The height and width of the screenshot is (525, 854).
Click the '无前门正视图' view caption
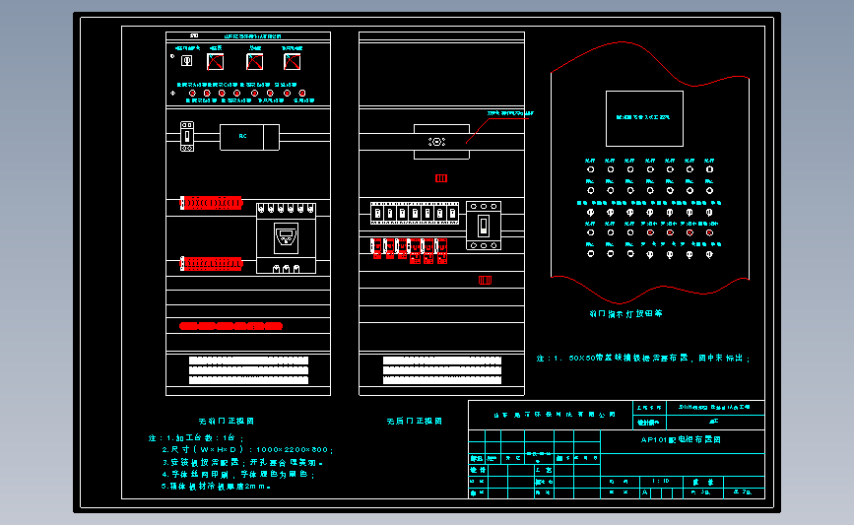226,421
